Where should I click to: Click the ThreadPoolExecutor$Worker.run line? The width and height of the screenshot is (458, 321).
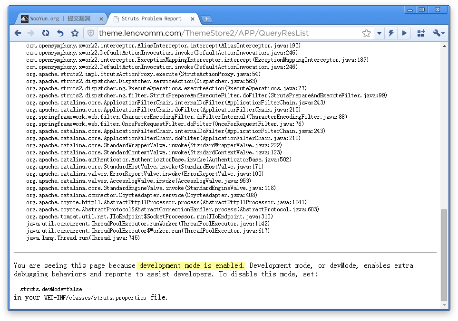[148, 231]
